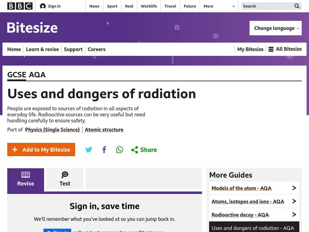309x232 pixels.
Task: Open the Change language dropdown
Action: (275, 28)
